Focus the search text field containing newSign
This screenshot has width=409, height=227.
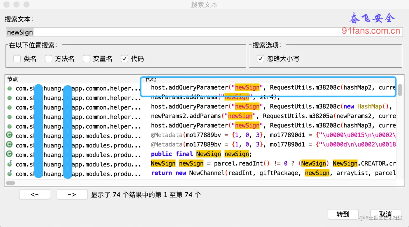pyautogui.click(x=204, y=32)
